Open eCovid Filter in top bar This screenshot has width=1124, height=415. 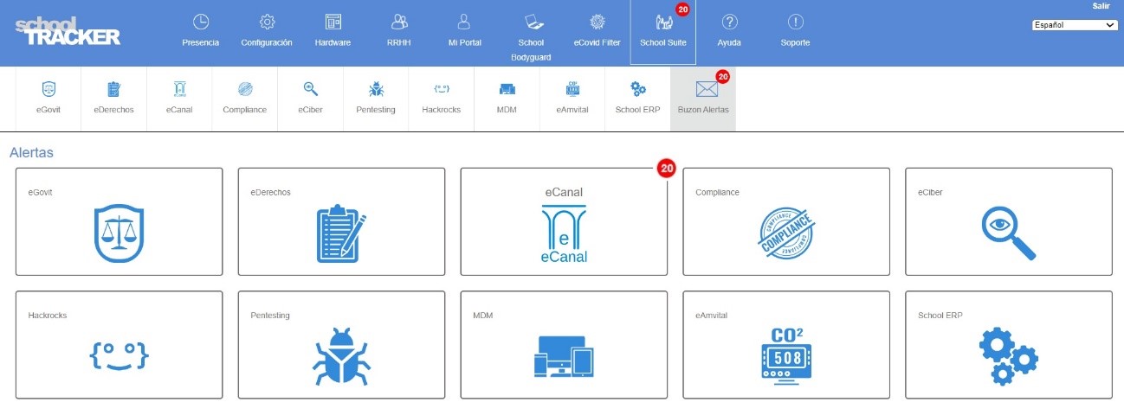[597, 22]
